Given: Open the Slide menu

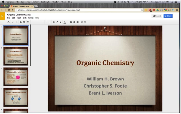Looking at the screenshot, I should point(25,18).
